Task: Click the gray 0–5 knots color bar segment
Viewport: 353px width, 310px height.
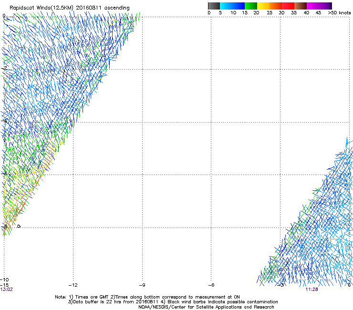Action: tap(214, 6)
